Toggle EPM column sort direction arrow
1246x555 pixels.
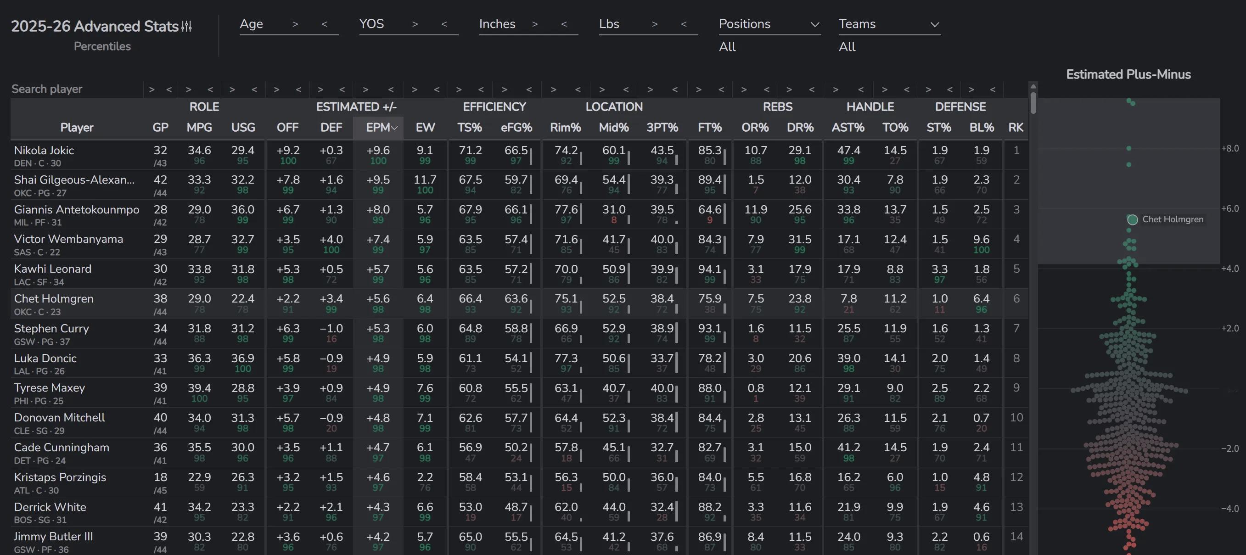coord(394,128)
